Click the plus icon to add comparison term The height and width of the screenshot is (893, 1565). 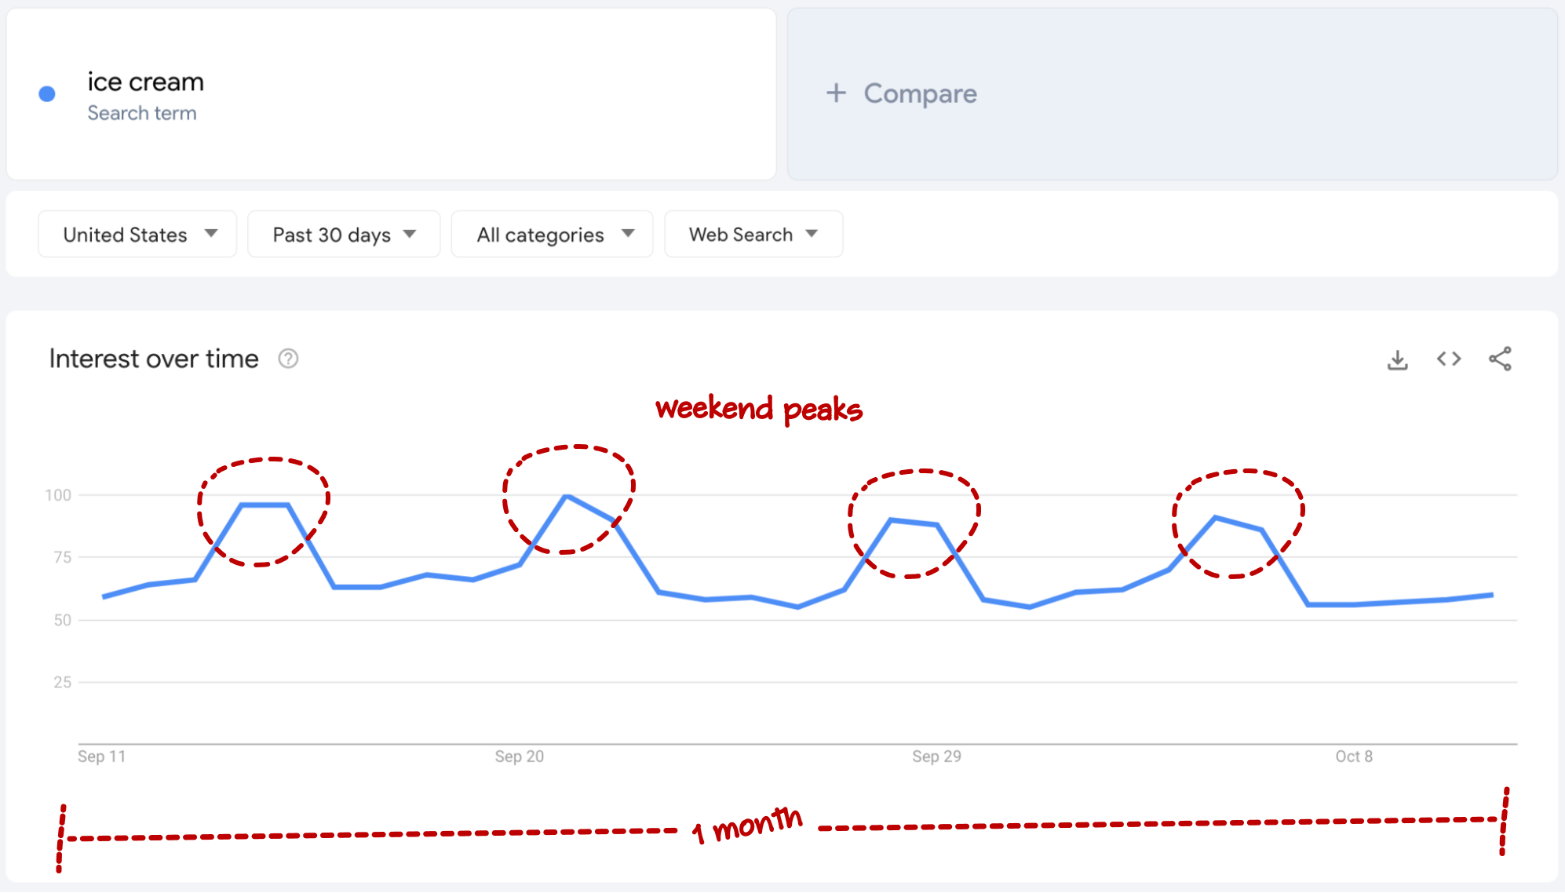tap(837, 93)
